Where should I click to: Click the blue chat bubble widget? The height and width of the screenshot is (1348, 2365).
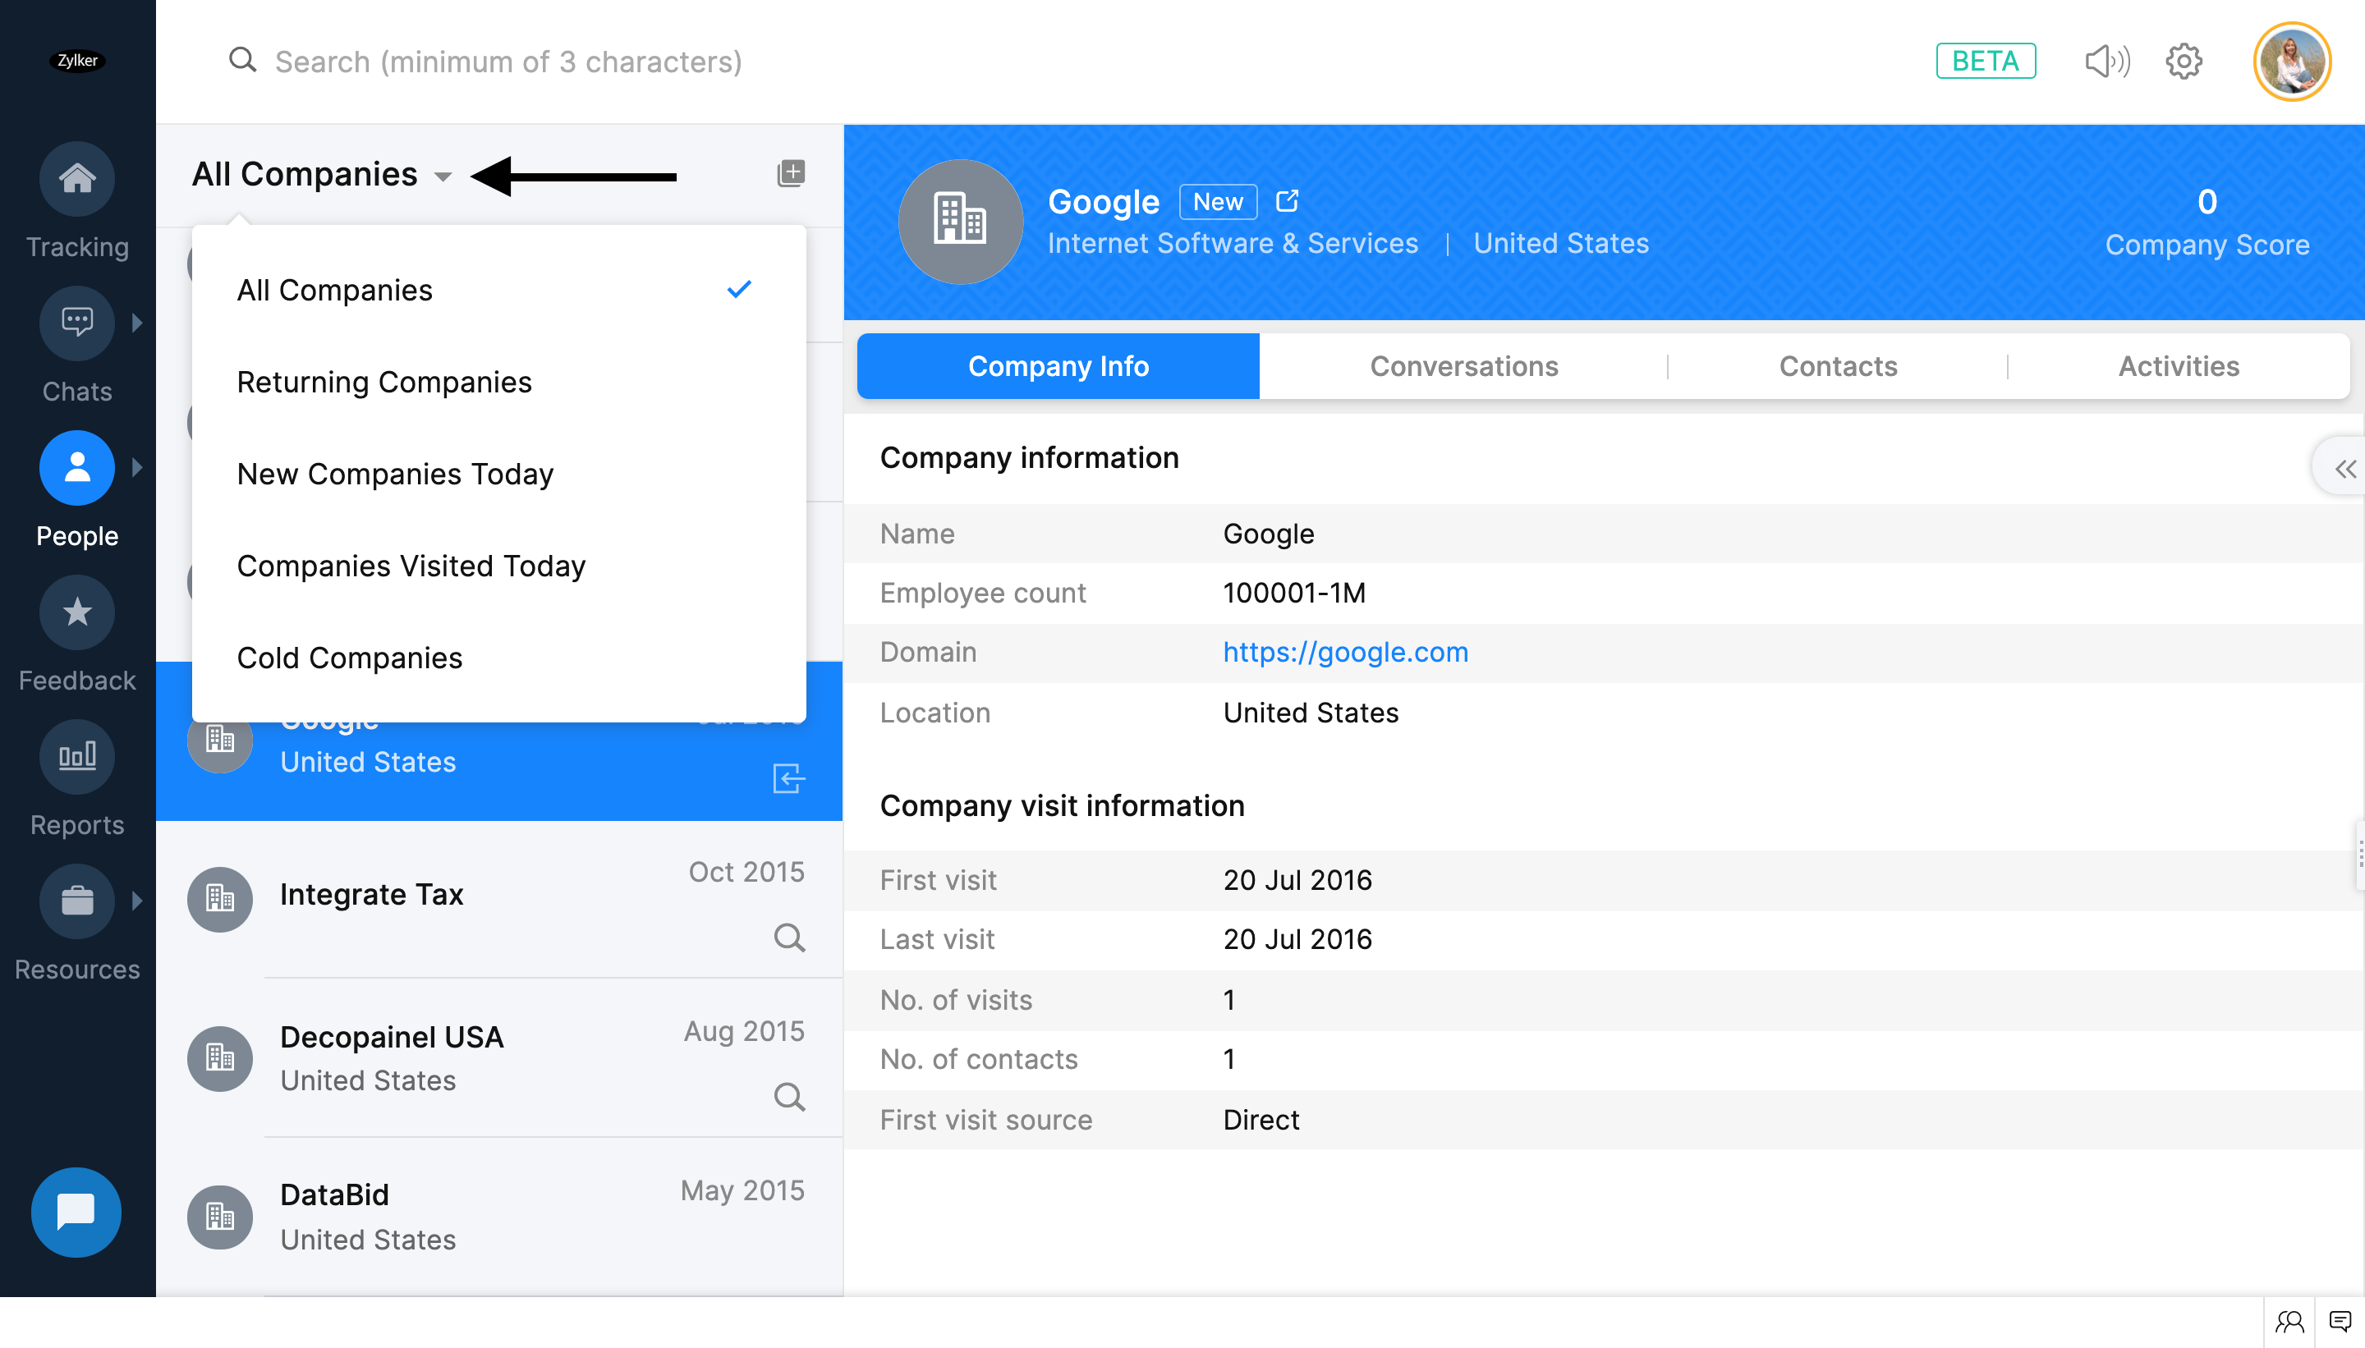click(x=76, y=1211)
